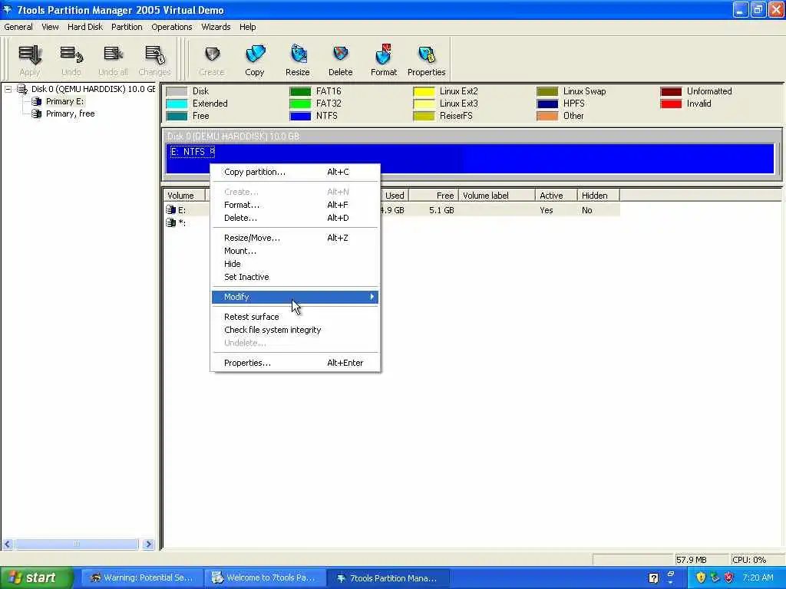This screenshot has height=589, width=786.
Task: Choose Properties... from context menu
Action: tap(295, 363)
